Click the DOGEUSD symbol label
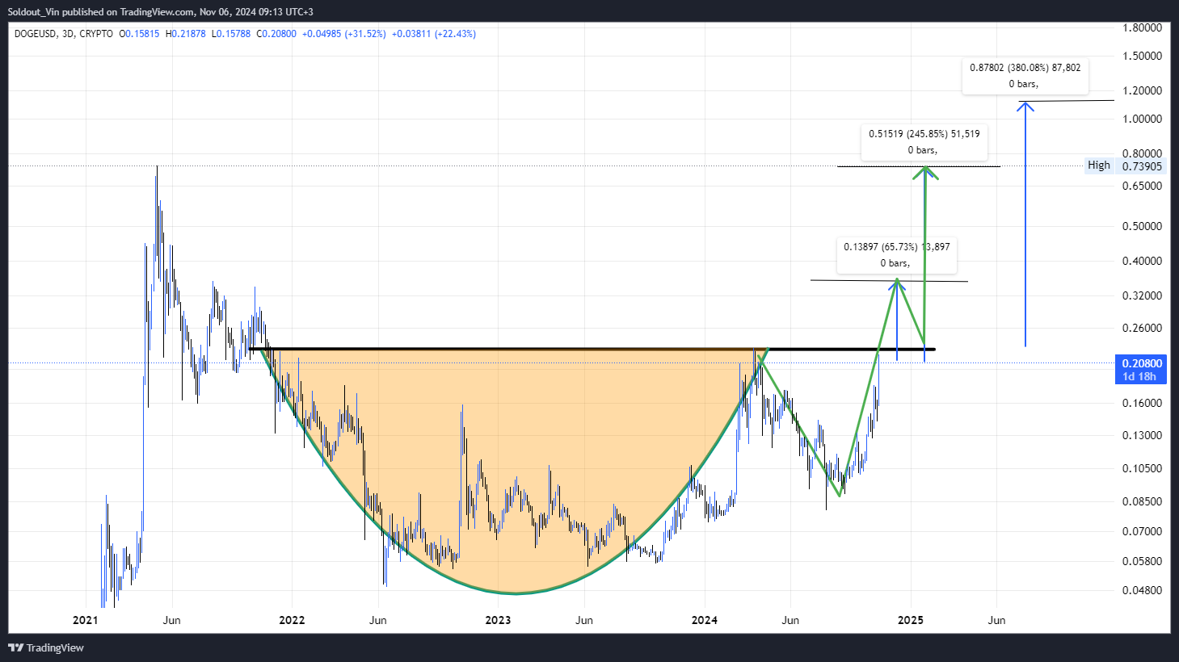The image size is (1179, 662). [x=35, y=34]
